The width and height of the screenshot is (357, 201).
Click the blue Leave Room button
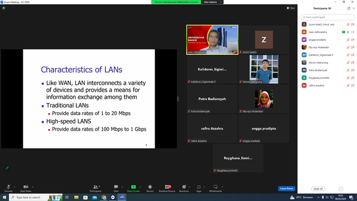[x=286, y=189]
